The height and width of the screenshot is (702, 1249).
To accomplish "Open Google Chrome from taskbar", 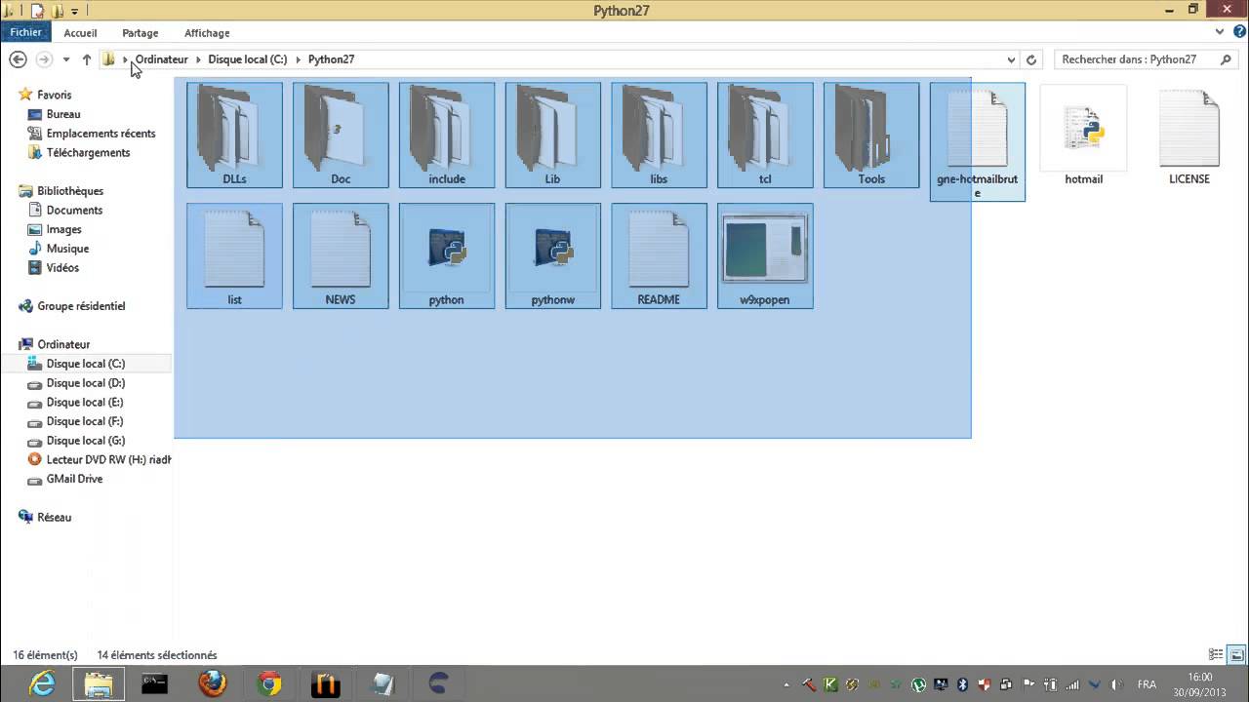I will click(268, 684).
